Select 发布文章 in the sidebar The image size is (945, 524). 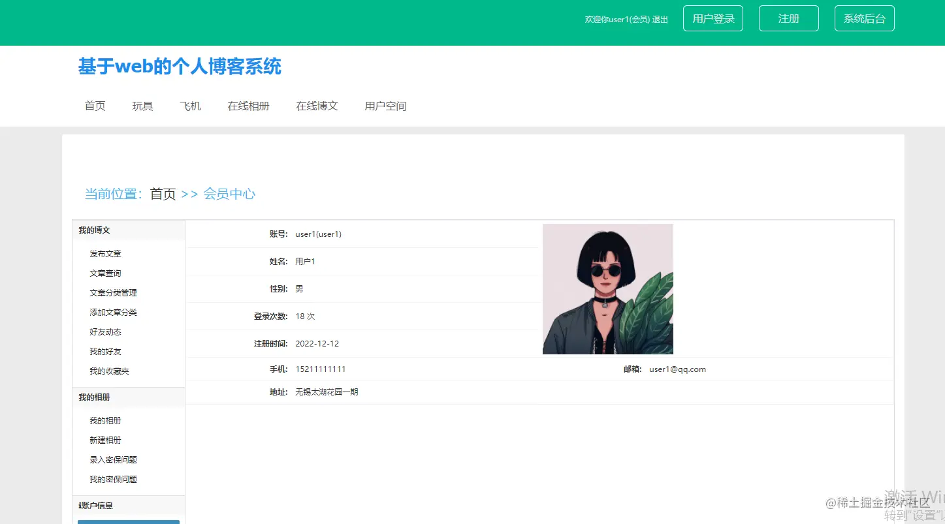click(x=106, y=254)
